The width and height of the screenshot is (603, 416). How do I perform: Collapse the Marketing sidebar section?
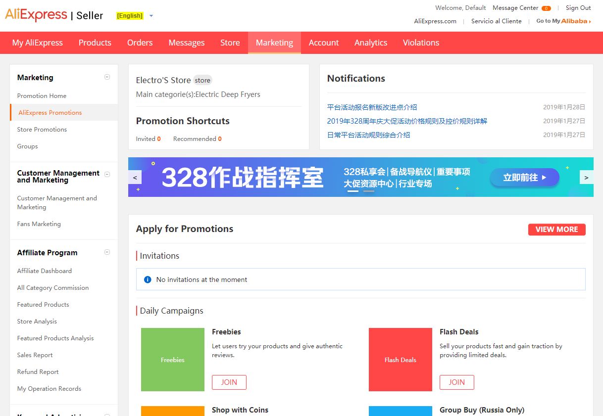[107, 77]
